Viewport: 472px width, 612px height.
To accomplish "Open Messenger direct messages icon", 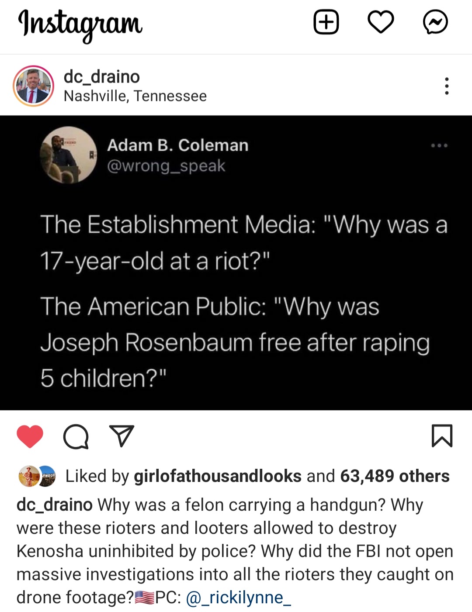I will pos(435,22).
